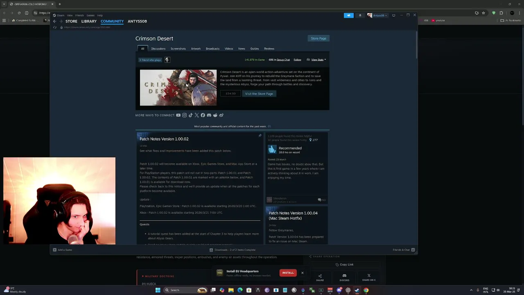Click the pin icon on Patch Notes 1.00.02
The width and height of the screenshot is (524, 295).
click(x=260, y=136)
